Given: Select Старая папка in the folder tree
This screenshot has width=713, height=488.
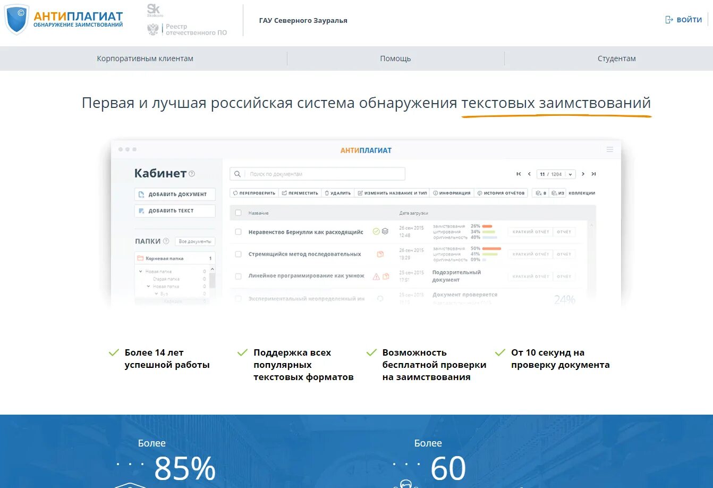Looking at the screenshot, I should [166, 279].
